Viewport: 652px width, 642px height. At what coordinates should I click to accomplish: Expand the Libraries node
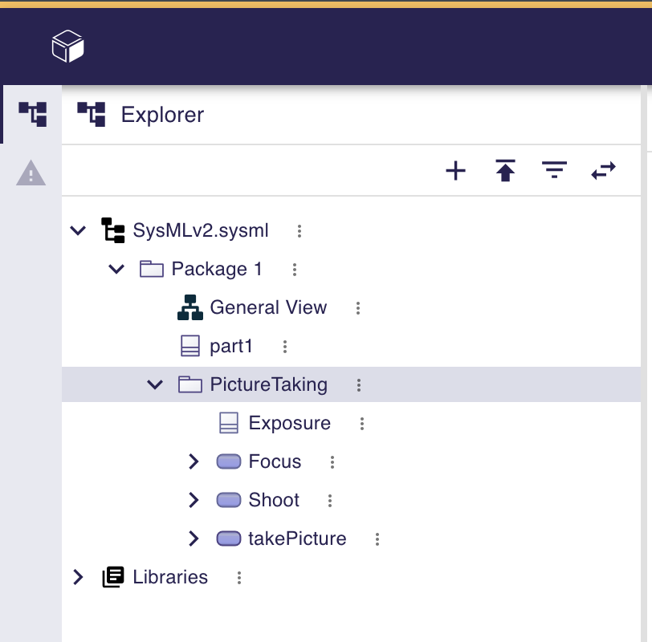pos(78,577)
